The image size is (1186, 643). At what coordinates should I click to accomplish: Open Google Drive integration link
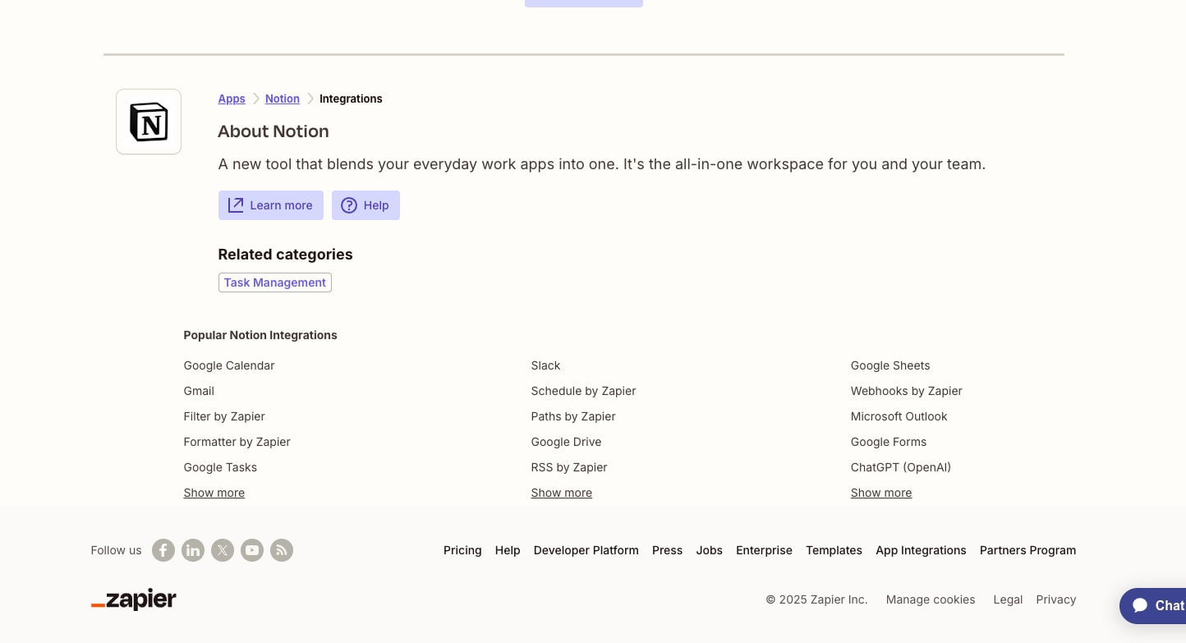[x=567, y=442]
